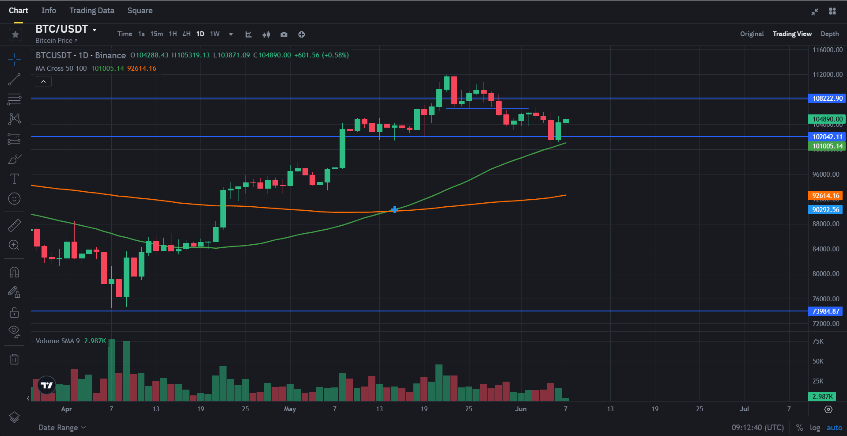Click the 09:12:40 (UTC) timezone clock
The image size is (847, 436).
pos(758,428)
